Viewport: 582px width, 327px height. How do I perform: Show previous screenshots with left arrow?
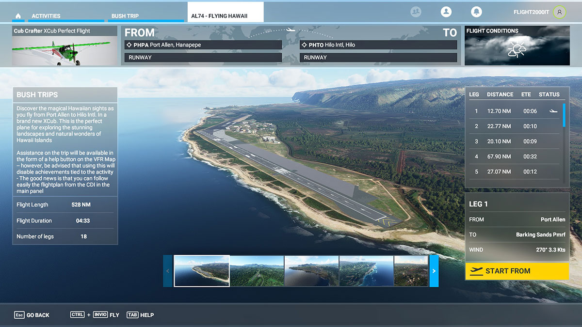[168, 271]
